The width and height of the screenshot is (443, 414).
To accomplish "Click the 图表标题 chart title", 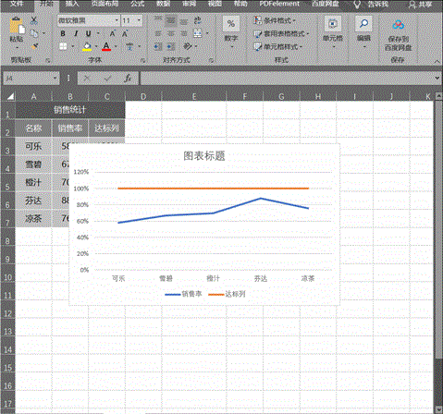I will (x=204, y=156).
